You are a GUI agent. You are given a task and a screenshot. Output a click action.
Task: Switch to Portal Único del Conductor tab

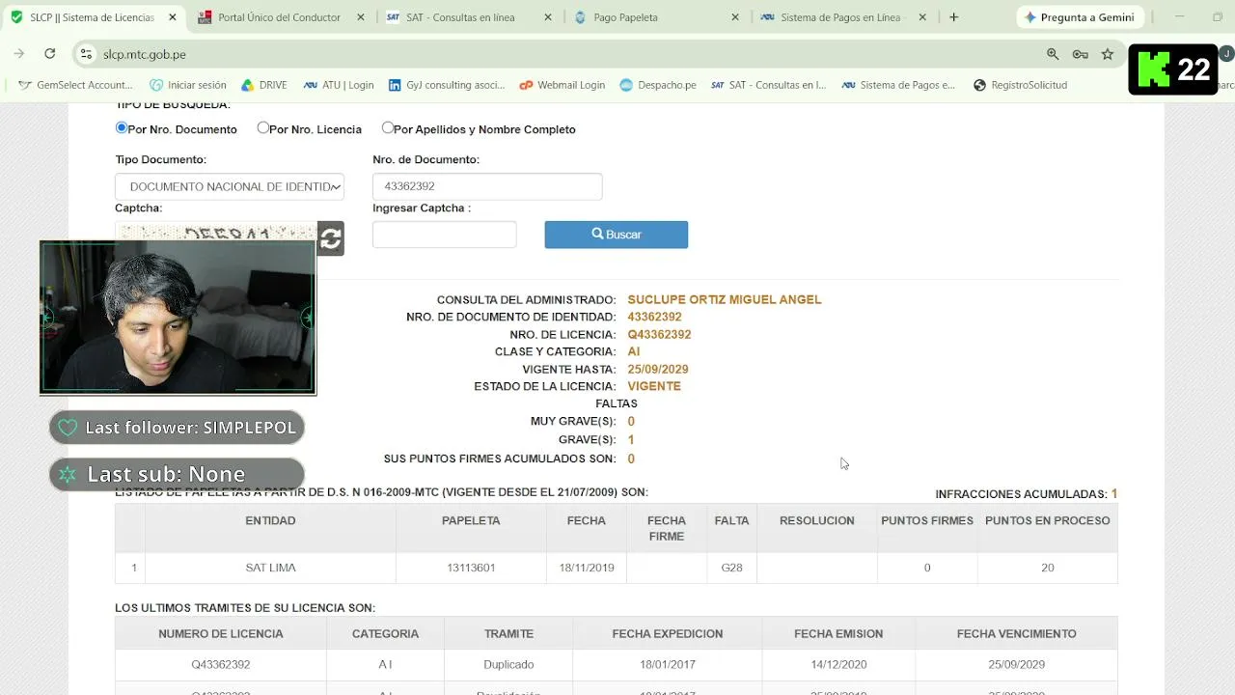280,17
